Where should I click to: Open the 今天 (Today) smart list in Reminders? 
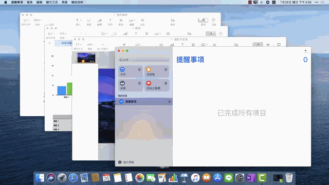[131, 71]
